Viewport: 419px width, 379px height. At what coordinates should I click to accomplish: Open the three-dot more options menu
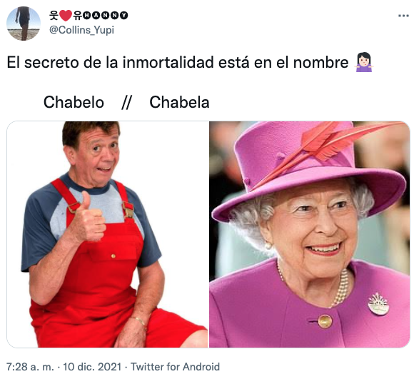click(x=403, y=16)
